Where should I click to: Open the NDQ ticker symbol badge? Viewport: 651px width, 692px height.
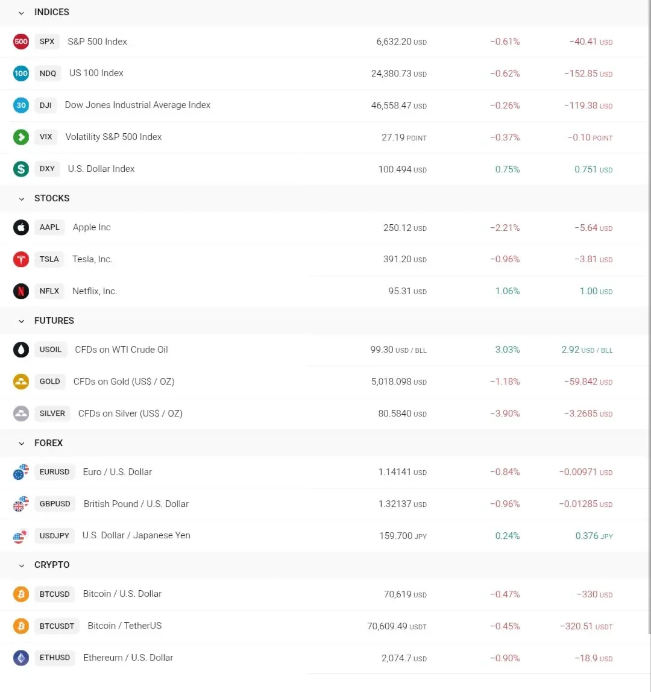48,74
